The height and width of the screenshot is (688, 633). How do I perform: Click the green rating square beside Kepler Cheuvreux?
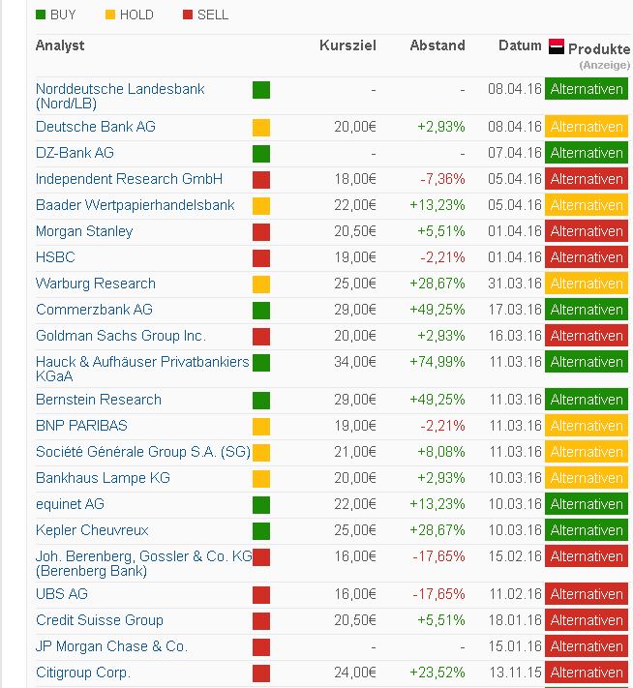tap(260, 531)
